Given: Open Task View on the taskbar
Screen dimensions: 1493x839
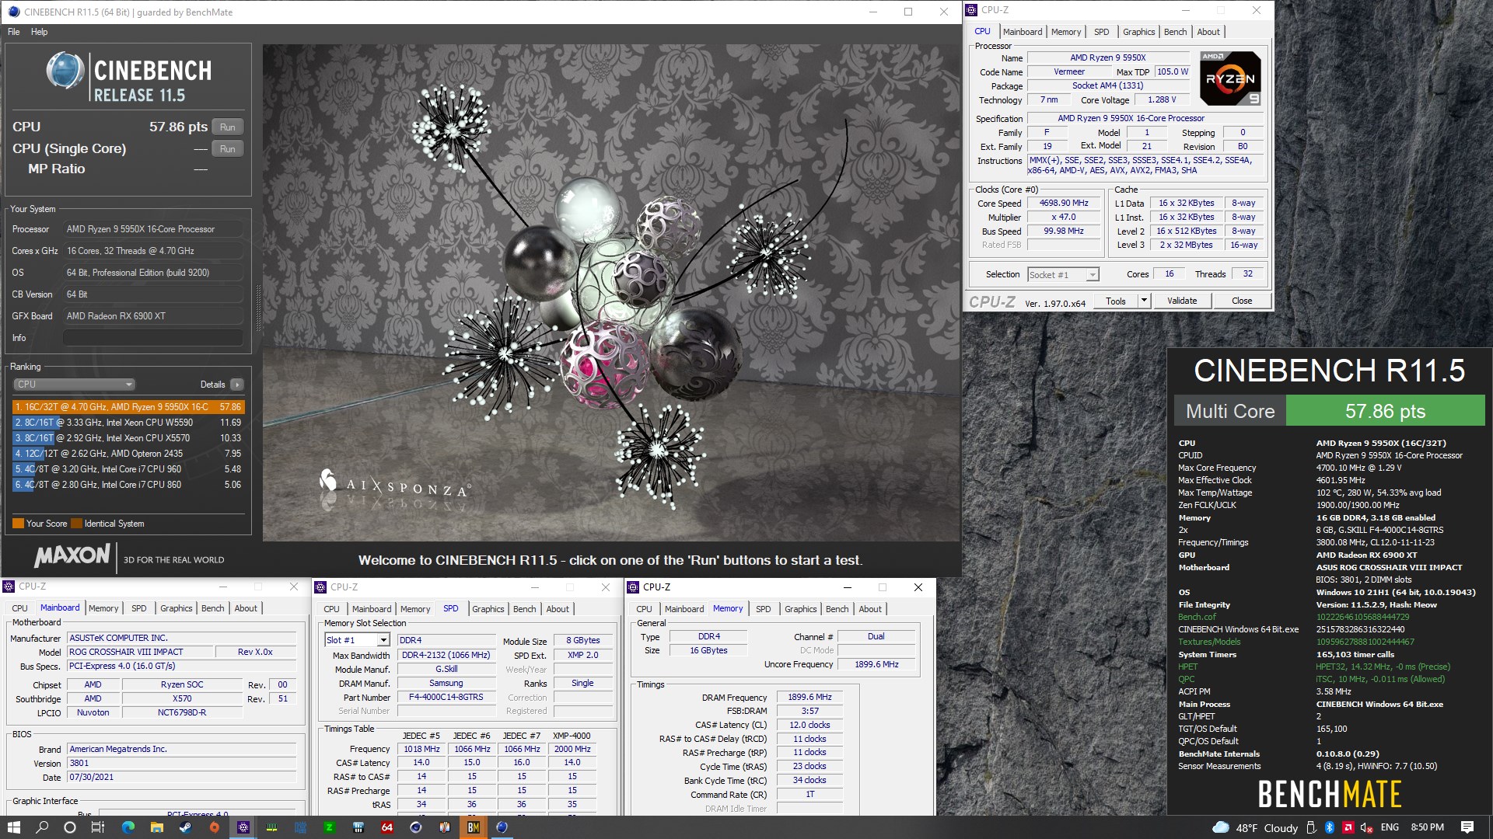Looking at the screenshot, I should [98, 827].
